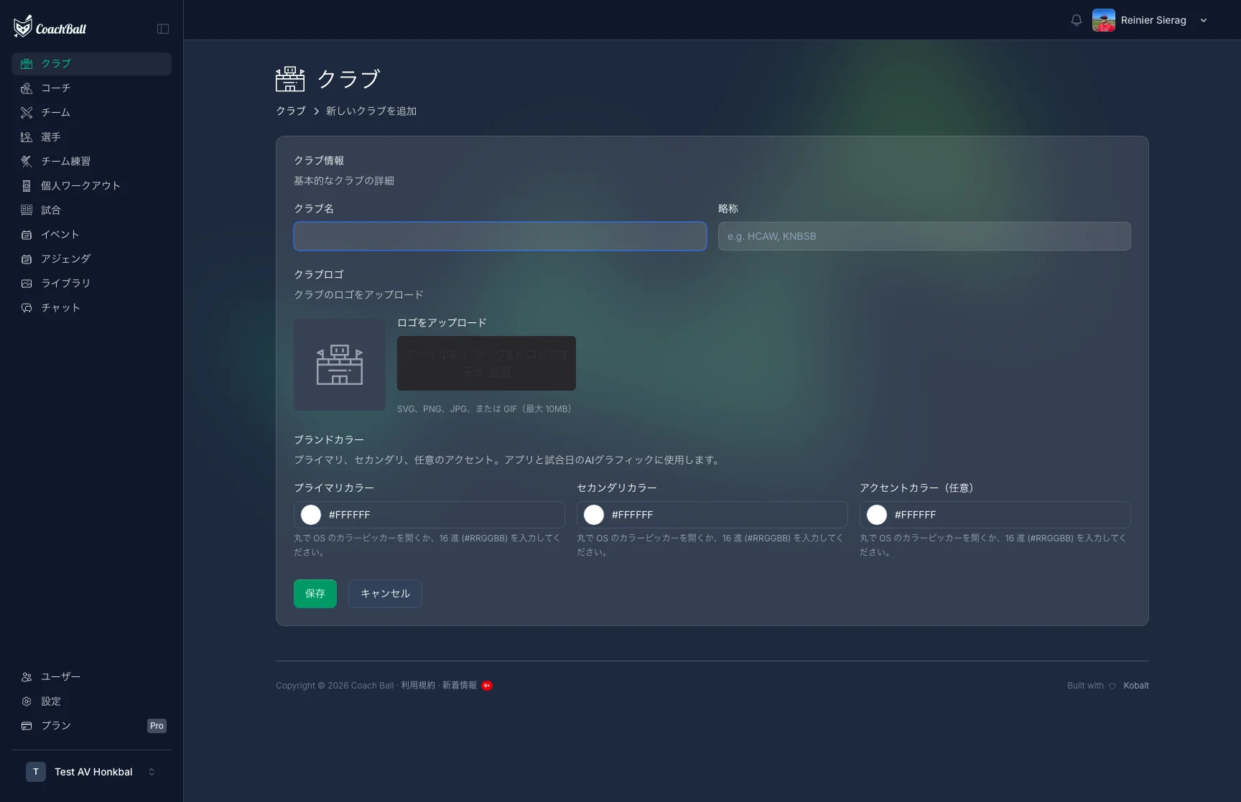Open Test AV Honkbal workspace switcher
This screenshot has height=802, width=1241.
91,772
